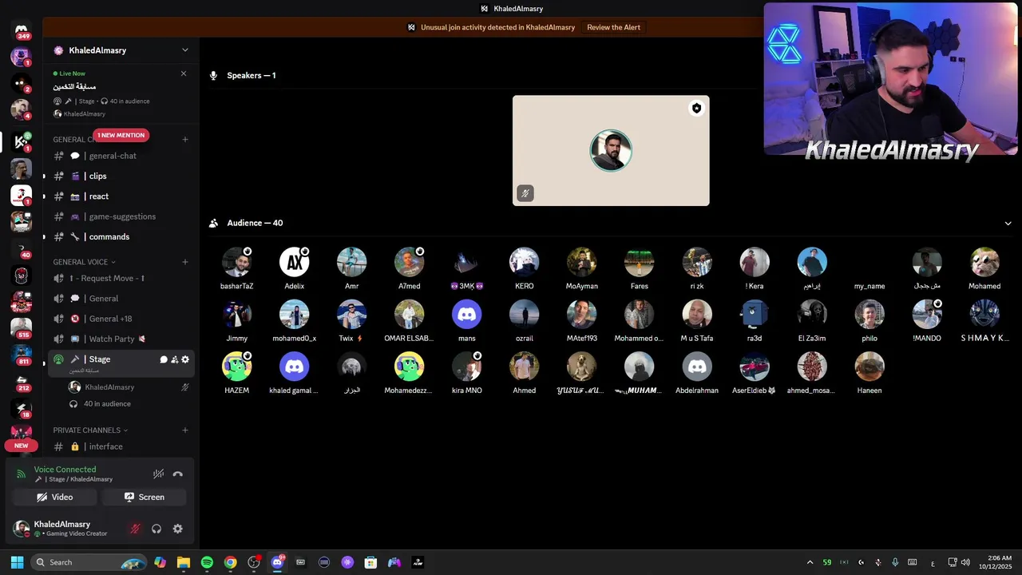Viewport: 1022px width, 575px height.
Task: Select speaker avatar in stage tile
Action: (x=611, y=150)
